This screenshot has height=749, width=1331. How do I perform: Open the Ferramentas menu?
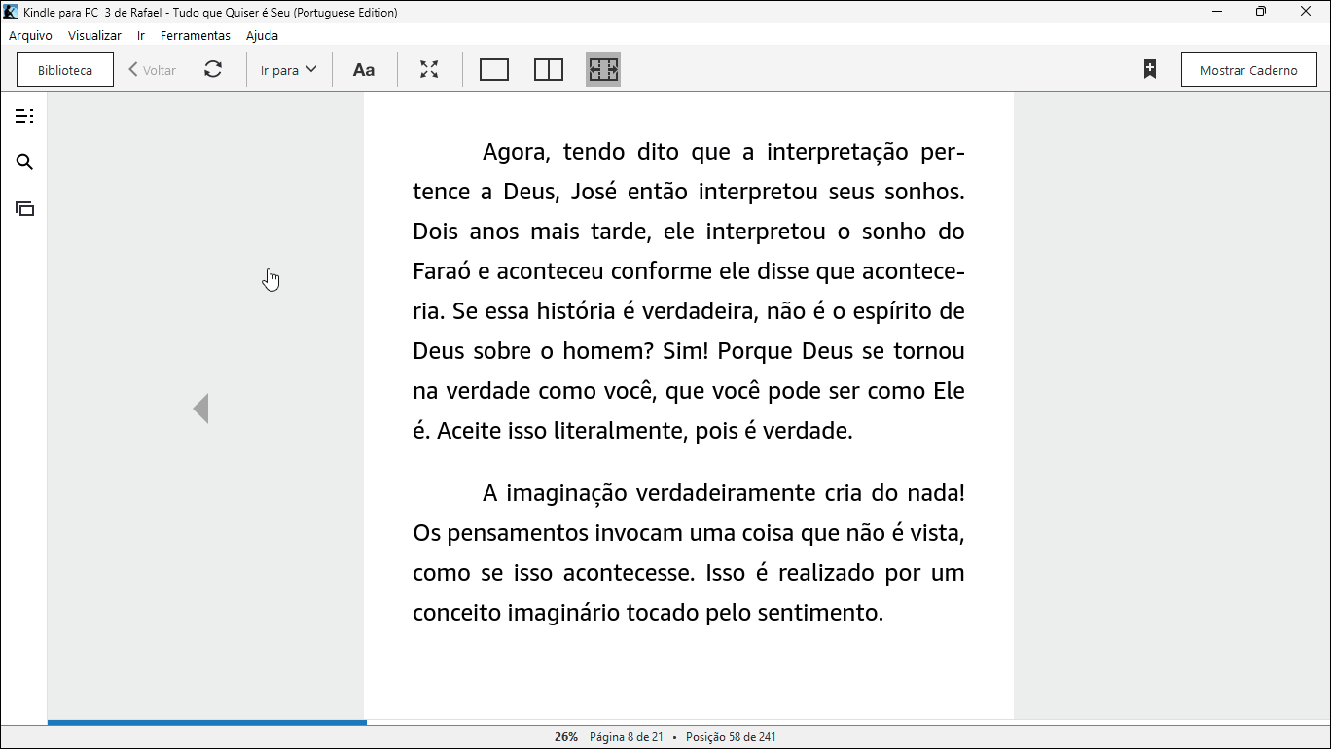click(196, 36)
